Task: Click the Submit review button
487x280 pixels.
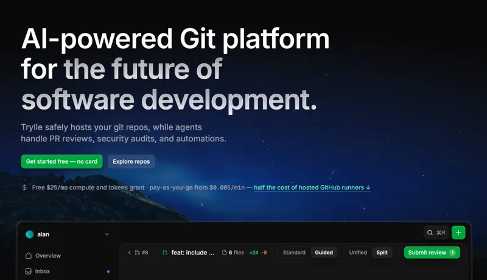Action: tap(432, 253)
